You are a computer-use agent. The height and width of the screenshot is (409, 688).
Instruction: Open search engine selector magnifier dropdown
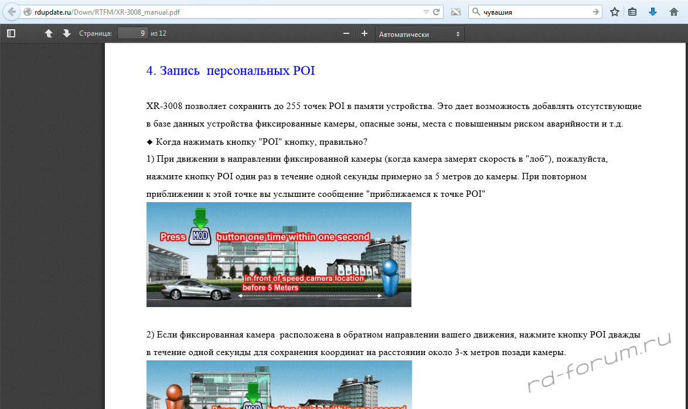coord(476,12)
